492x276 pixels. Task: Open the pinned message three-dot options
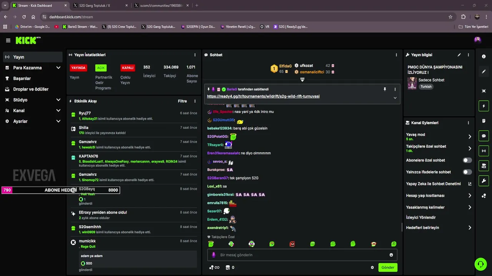[395, 89]
